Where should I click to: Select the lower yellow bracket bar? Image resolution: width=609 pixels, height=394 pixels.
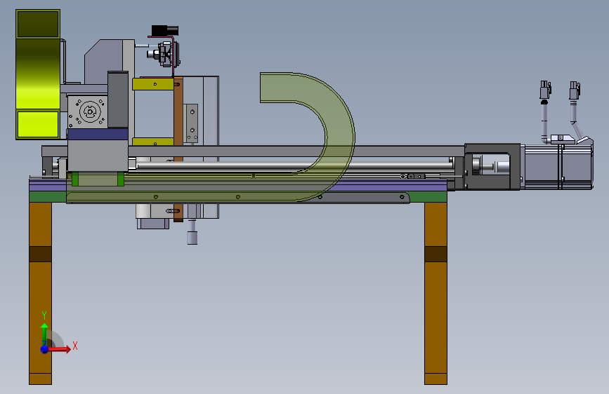pos(152,141)
